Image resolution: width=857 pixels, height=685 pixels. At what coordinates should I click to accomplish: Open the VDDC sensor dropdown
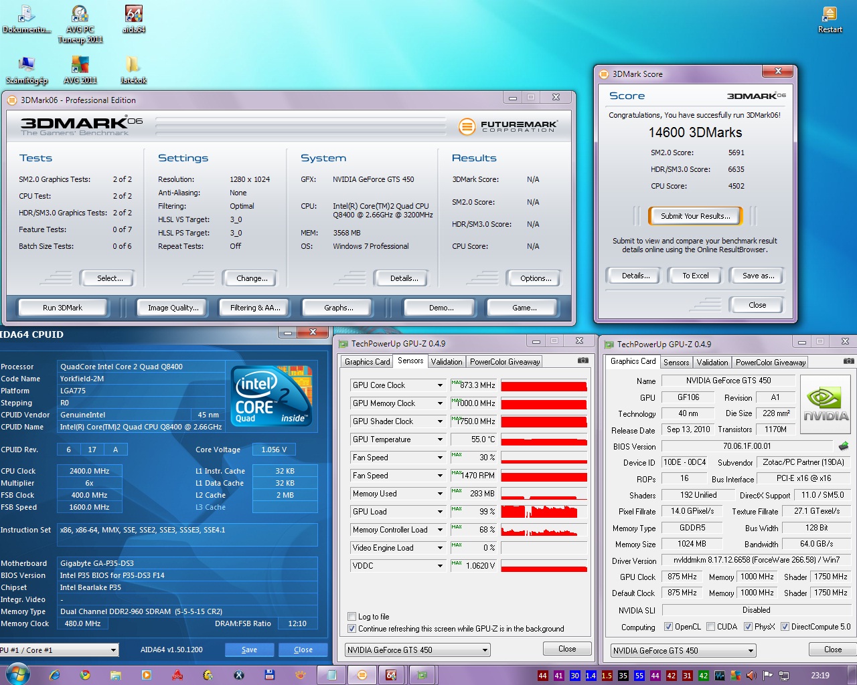coord(440,566)
